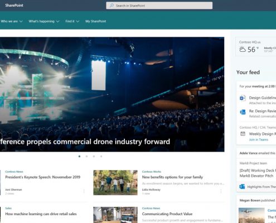The height and width of the screenshot is (223, 276).
Task: Click the Outlook icon beside Highlights From The
Action: [x=242, y=187]
